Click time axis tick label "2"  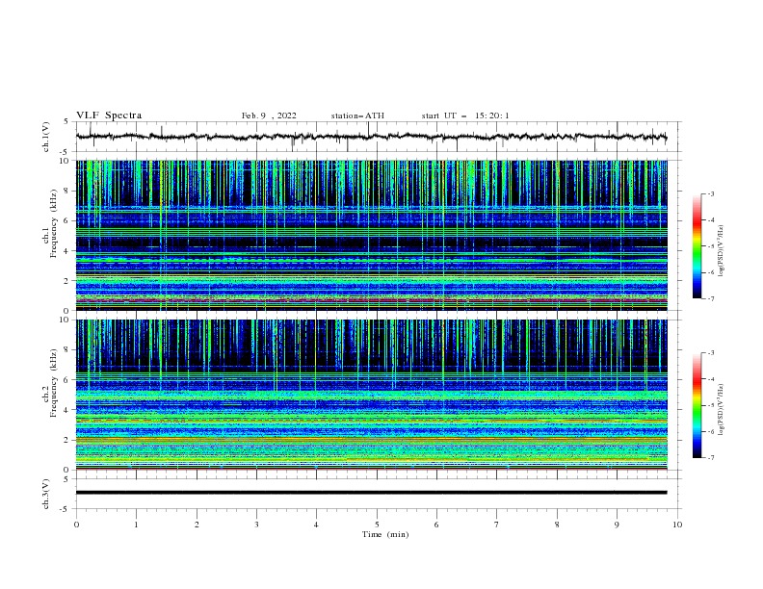coord(197,525)
